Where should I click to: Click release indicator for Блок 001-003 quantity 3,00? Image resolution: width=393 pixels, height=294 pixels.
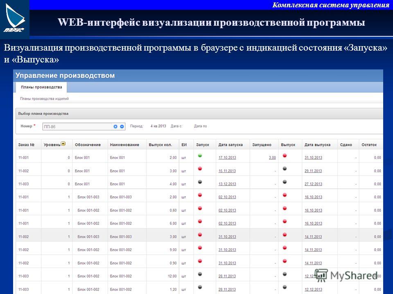point(285,235)
